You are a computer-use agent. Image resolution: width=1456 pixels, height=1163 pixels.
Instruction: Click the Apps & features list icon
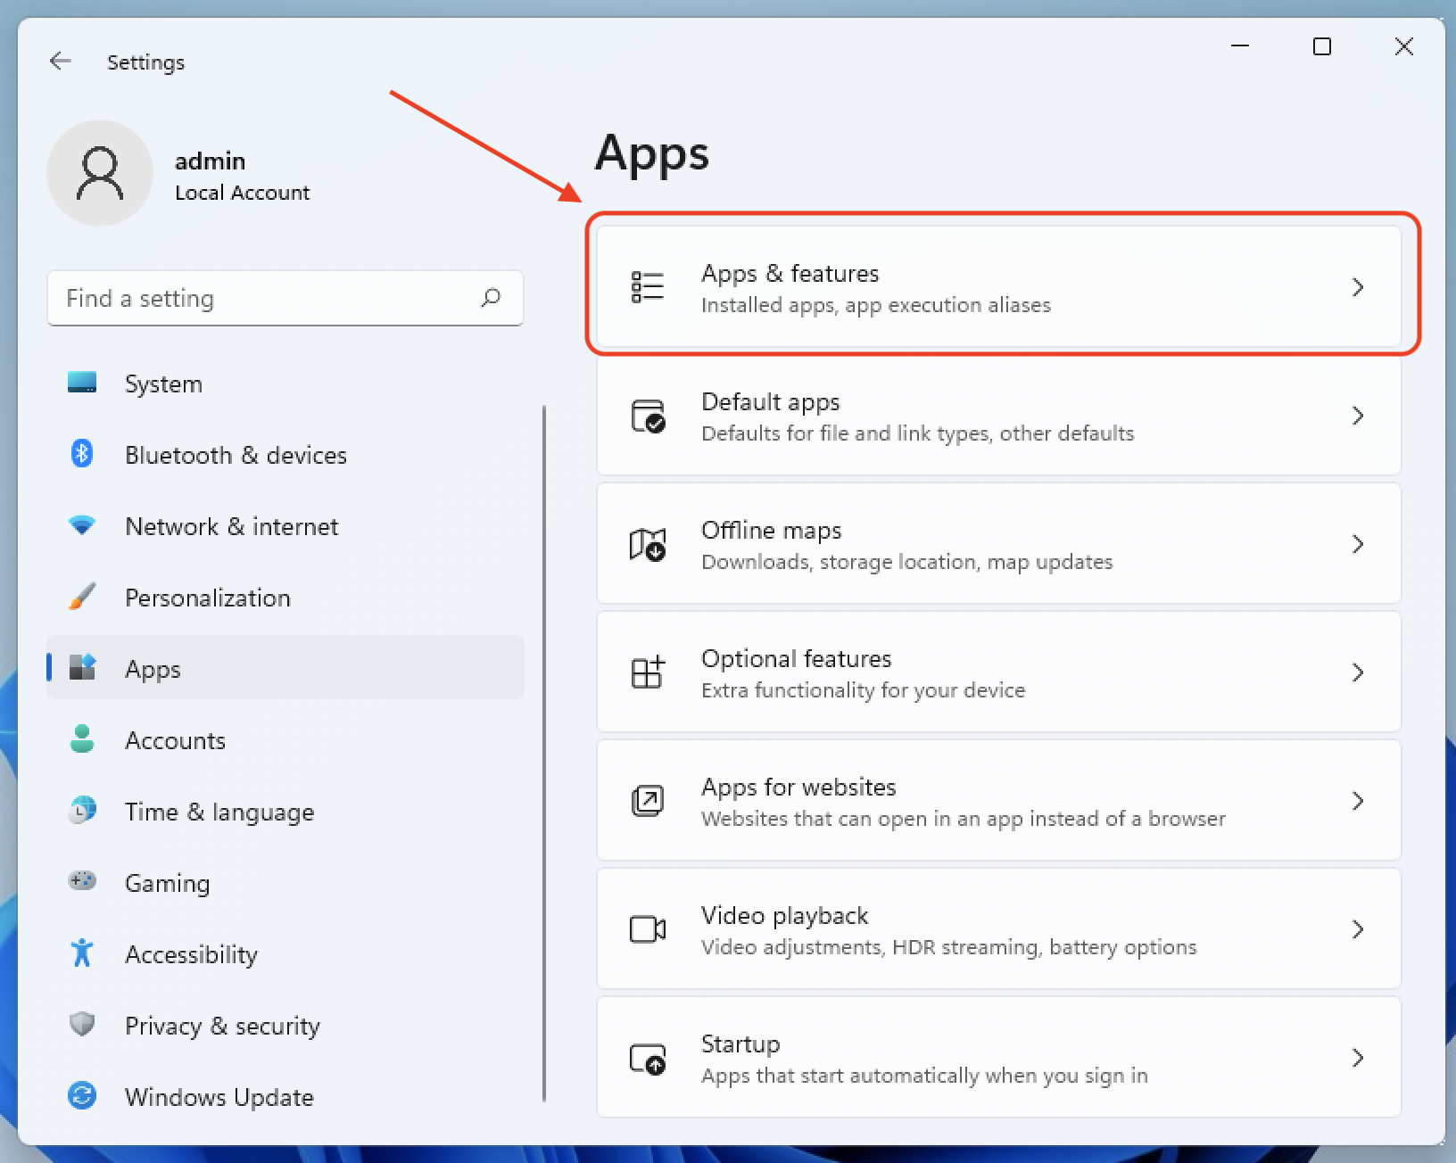pyautogui.click(x=648, y=287)
